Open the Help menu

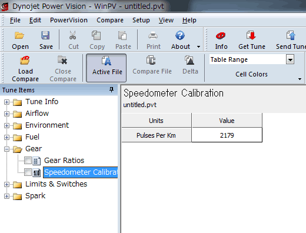pyautogui.click(x=189, y=20)
